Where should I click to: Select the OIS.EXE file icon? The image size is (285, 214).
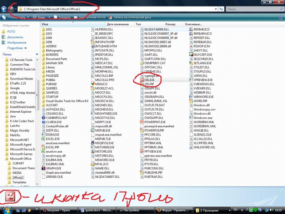(142, 80)
